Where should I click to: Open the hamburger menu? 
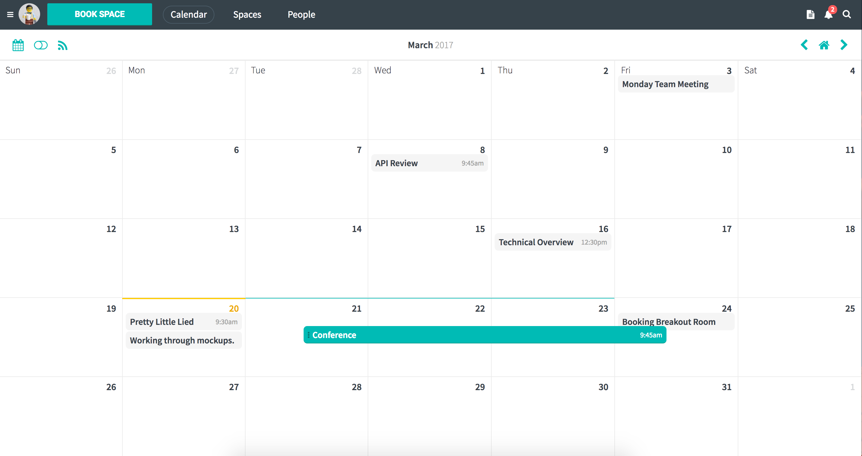10,14
